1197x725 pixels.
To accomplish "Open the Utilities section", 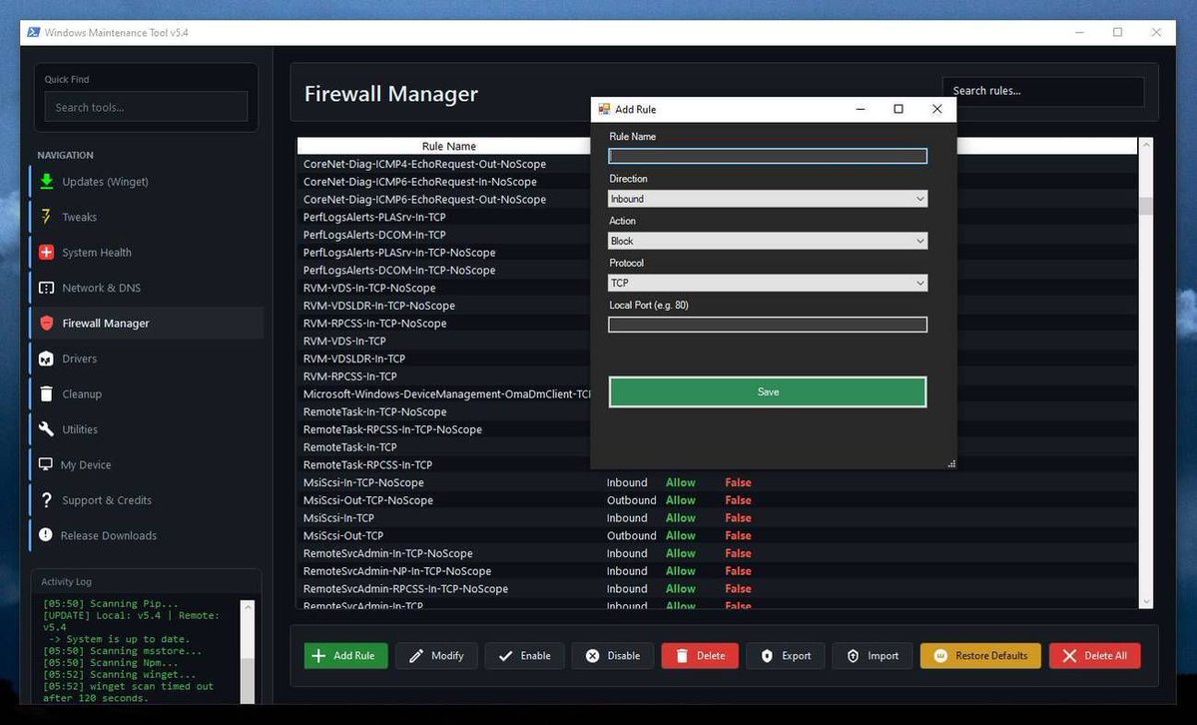I will [148, 428].
